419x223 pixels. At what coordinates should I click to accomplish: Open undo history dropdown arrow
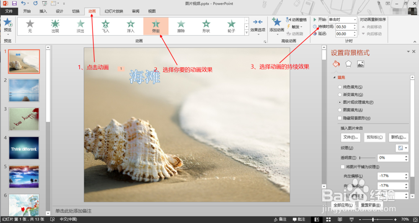point(28,3)
